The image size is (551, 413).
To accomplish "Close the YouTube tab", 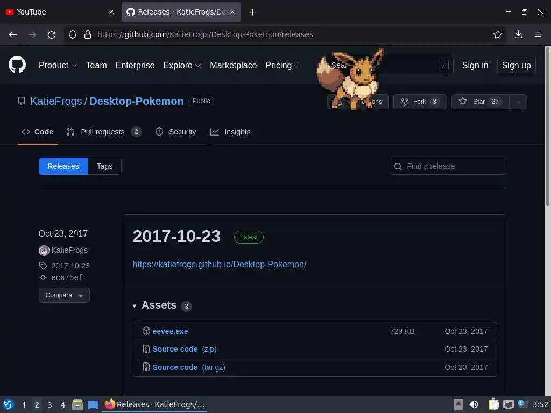I will point(111,12).
